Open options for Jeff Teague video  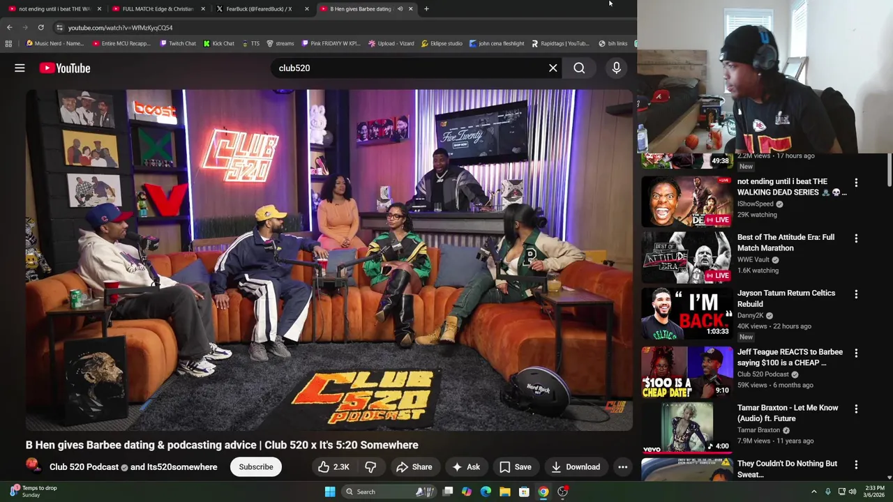pyautogui.click(x=856, y=353)
